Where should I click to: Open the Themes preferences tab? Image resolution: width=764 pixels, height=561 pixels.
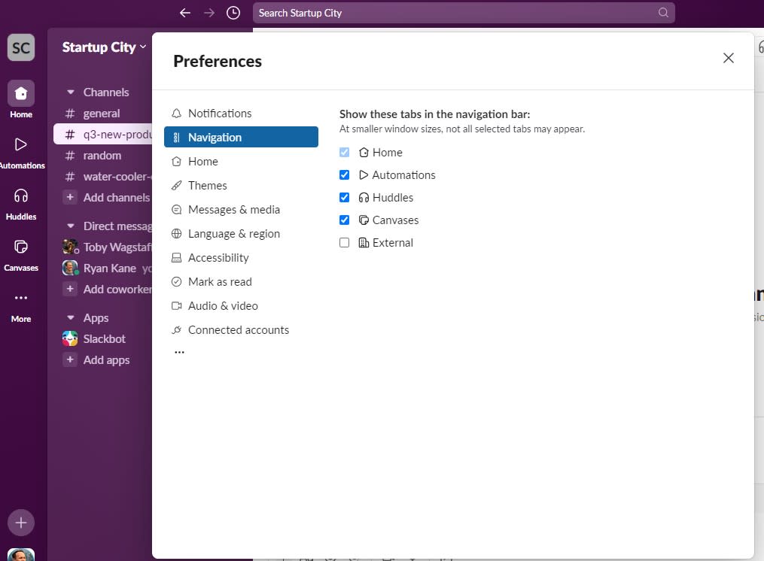(241, 186)
